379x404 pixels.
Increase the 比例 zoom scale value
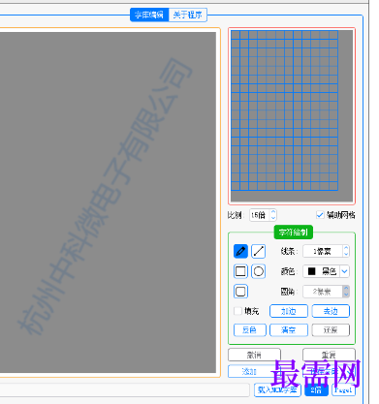273,212
